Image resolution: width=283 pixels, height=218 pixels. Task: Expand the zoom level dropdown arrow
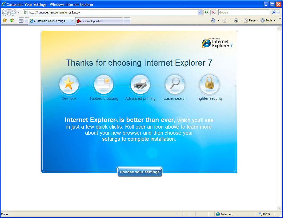(x=275, y=214)
